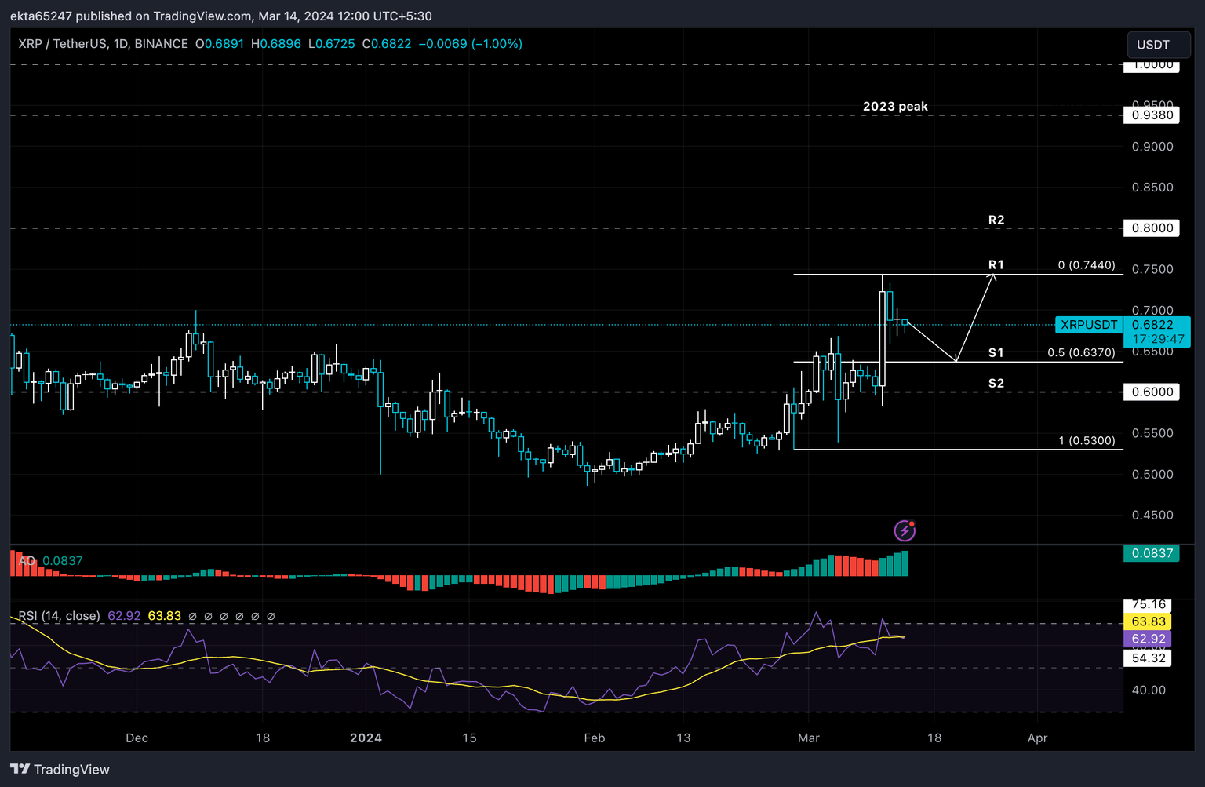1205x787 pixels.
Task: Toggle the AO indicator via its legend title
Action: click(26, 561)
